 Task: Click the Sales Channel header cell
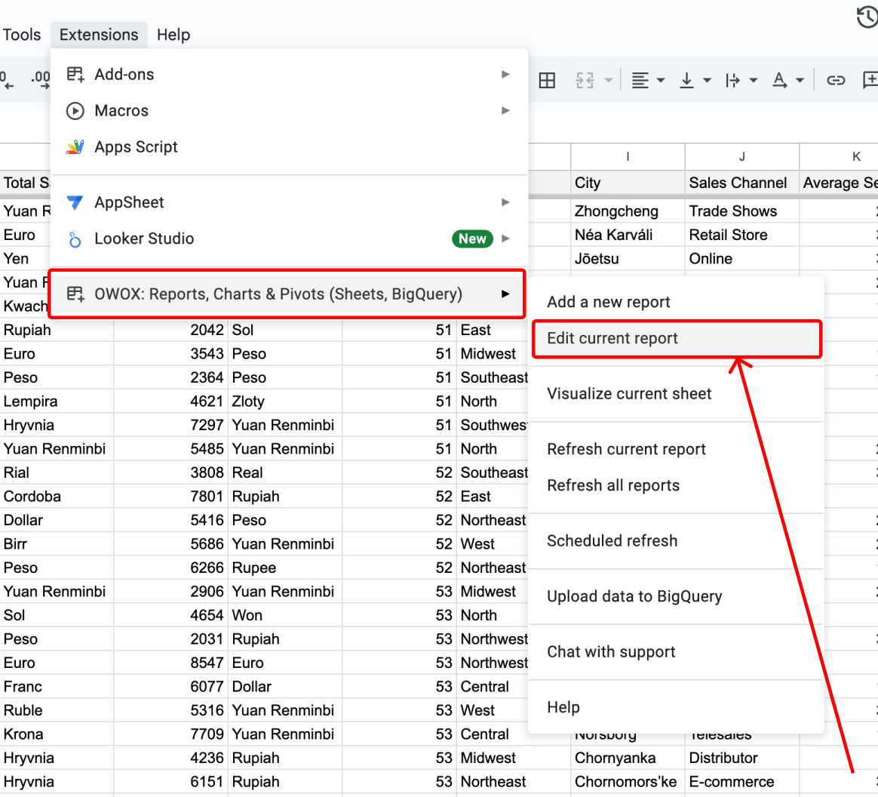pos(742,183)
